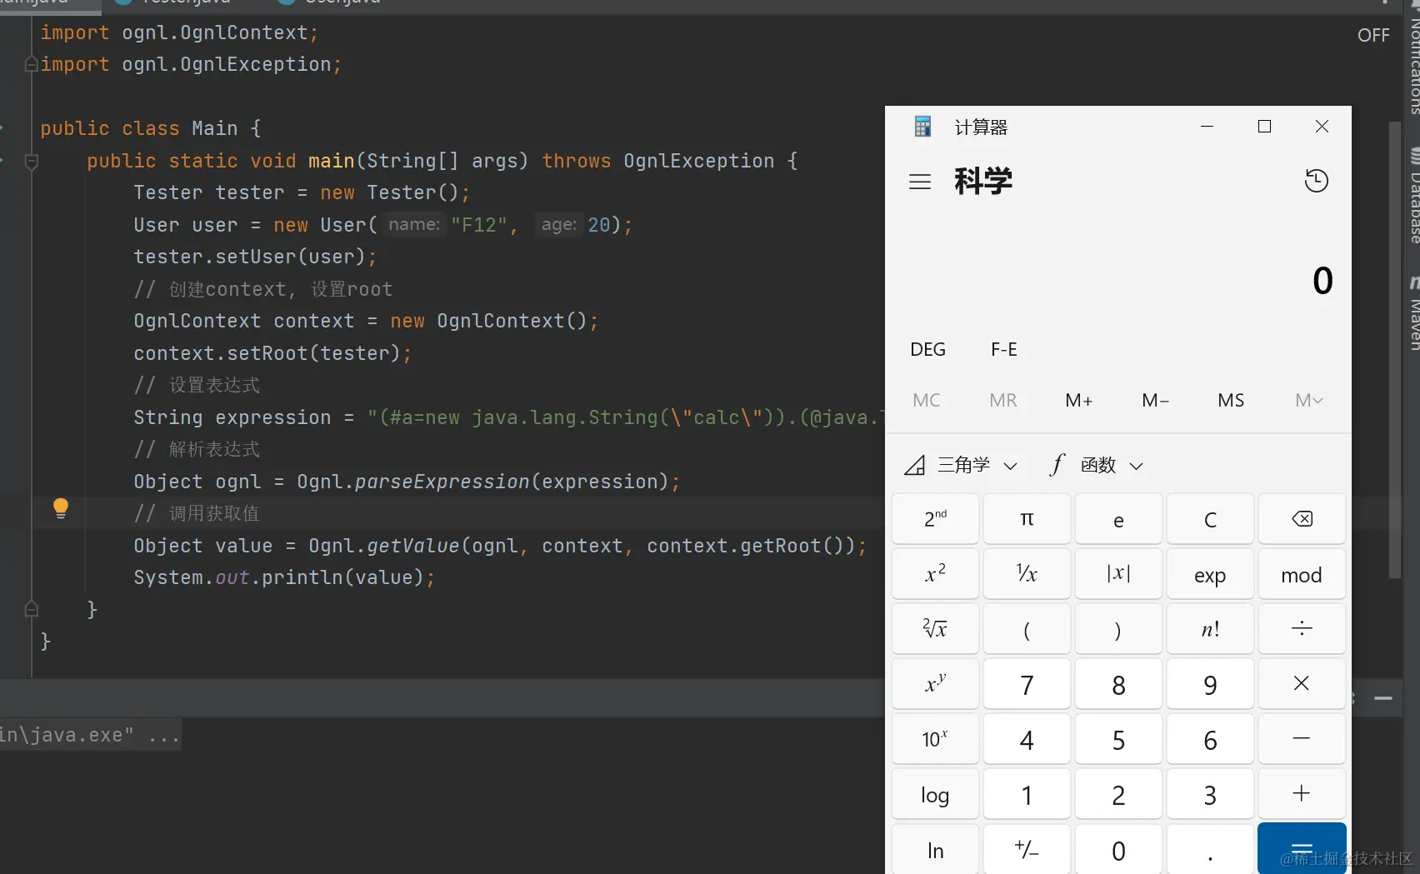Image resolution: width=1420 pixels, height=874 pixels.
Task: Click the C clear button
Action: 1210,519
